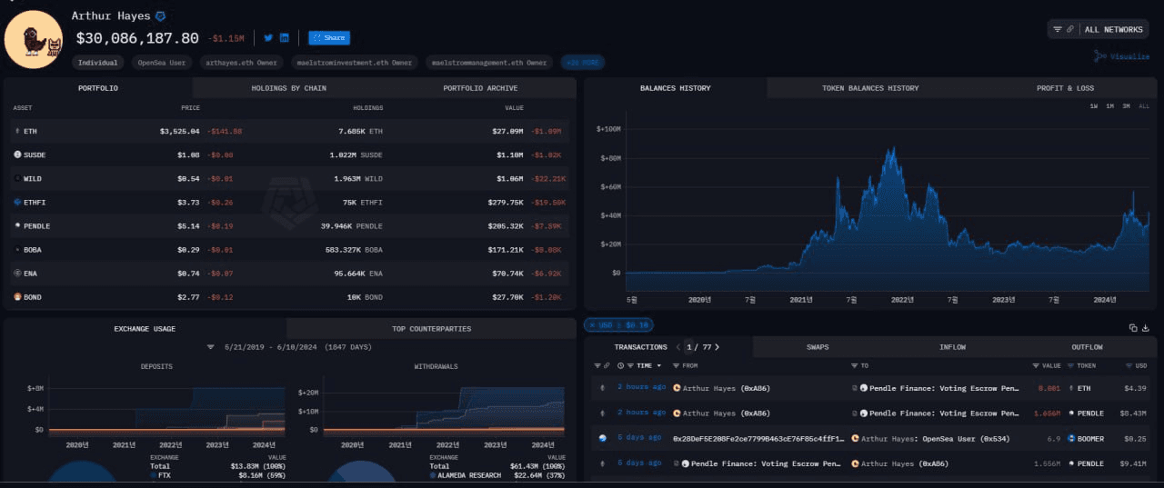Open the ALL NETWORKS filter dropdown
The height and width of the screenshot is (488, 1164).
[x=1099, y=29]
